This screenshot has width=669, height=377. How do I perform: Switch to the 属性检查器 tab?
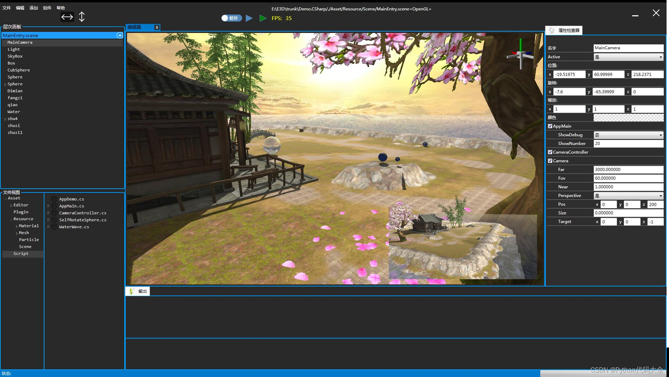coord(564,31)
